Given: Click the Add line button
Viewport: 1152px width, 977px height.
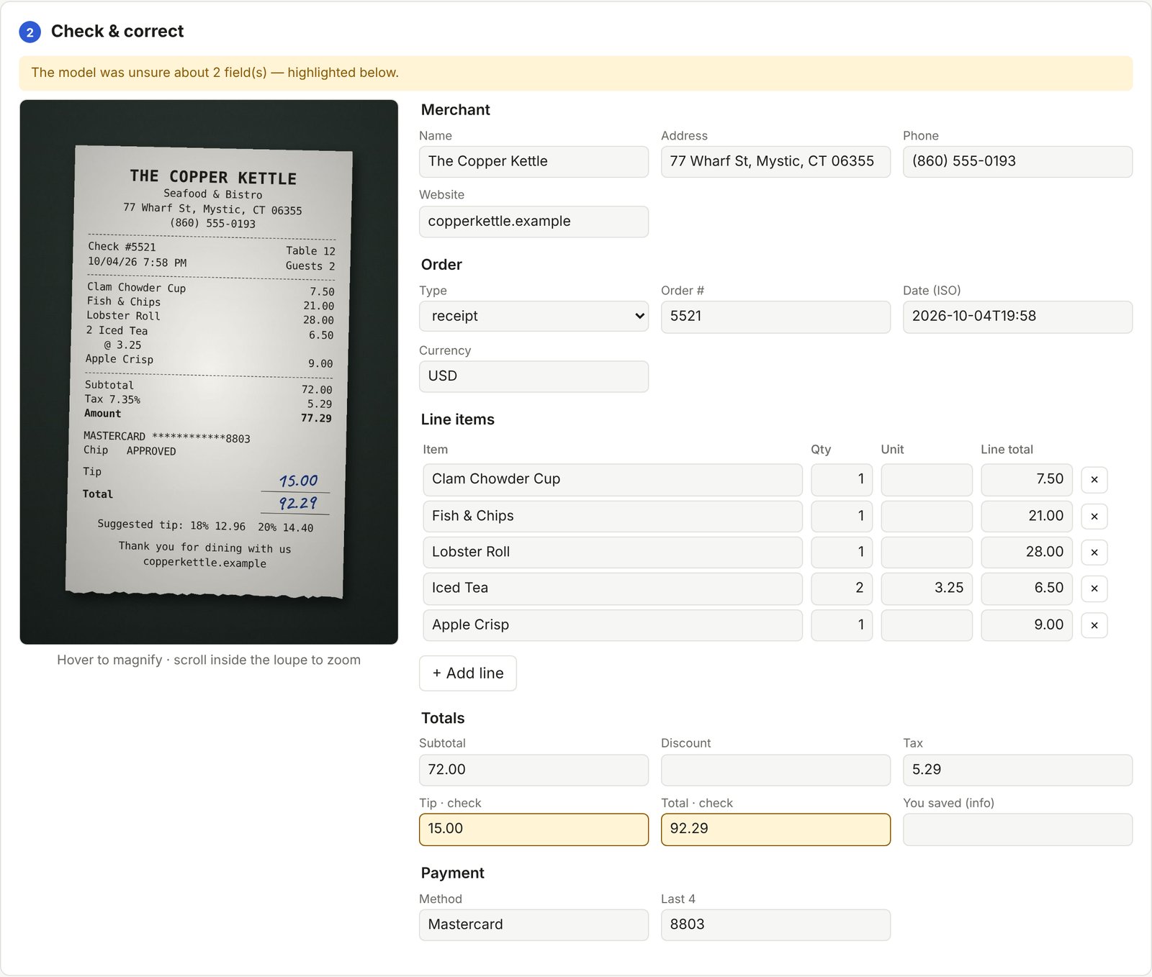Looking at the screenshot, I should [468, 673].
